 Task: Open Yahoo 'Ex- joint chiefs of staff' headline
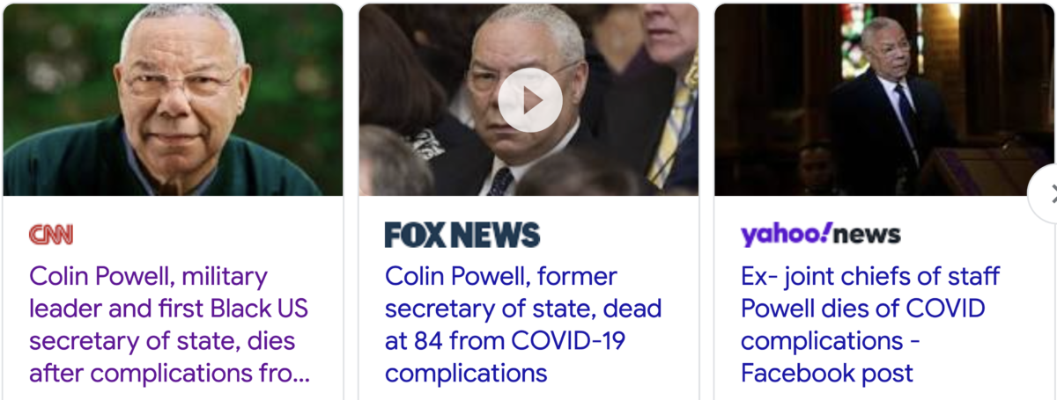tap(870, 325)
